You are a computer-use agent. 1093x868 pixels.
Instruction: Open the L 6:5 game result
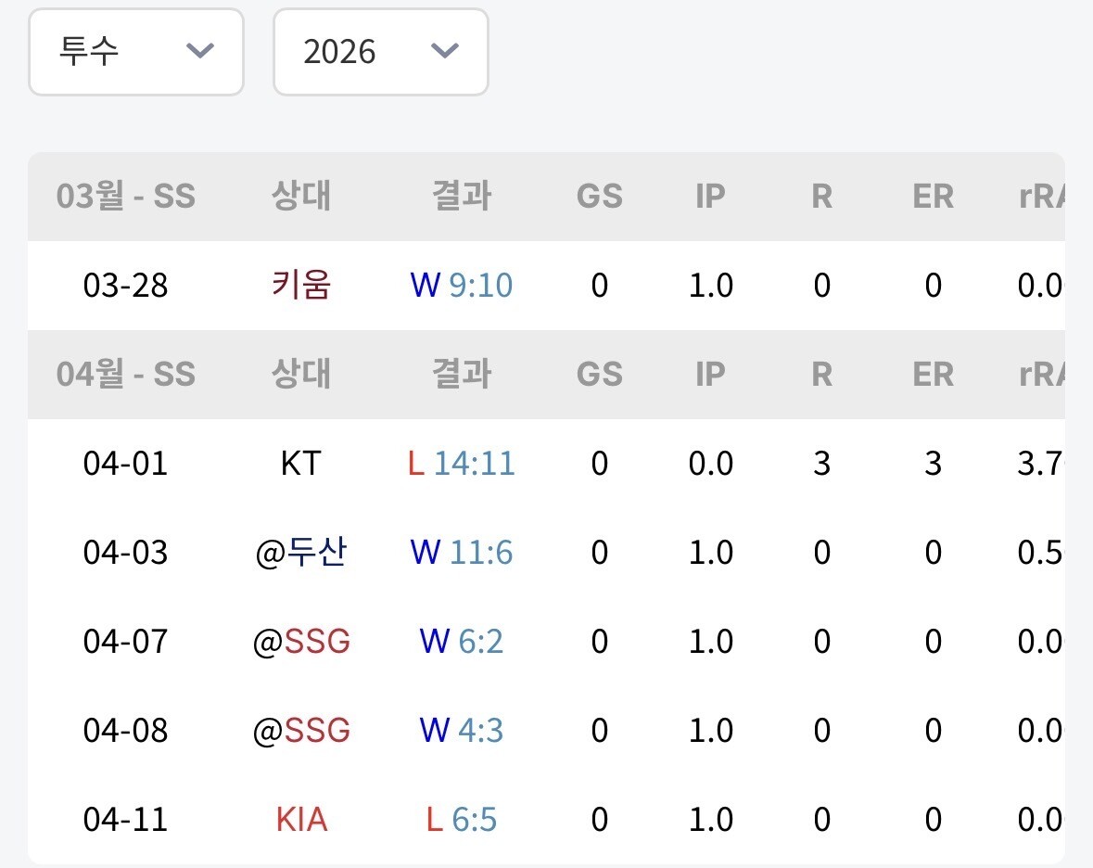(461, 820)
